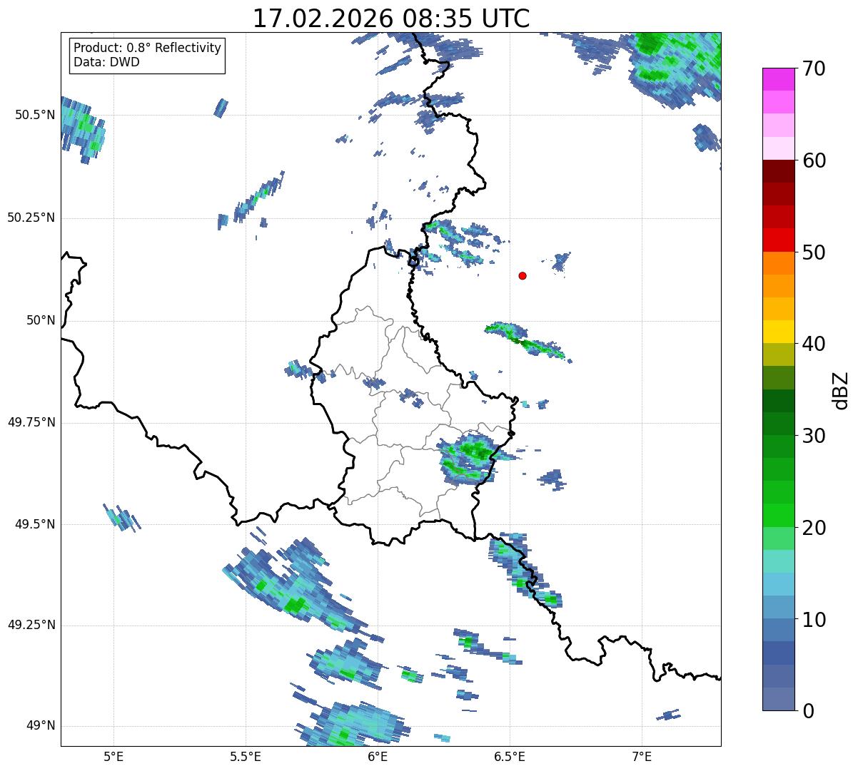Click the plot title 17.02.2026 08:35 UTC

coord(391,18)
